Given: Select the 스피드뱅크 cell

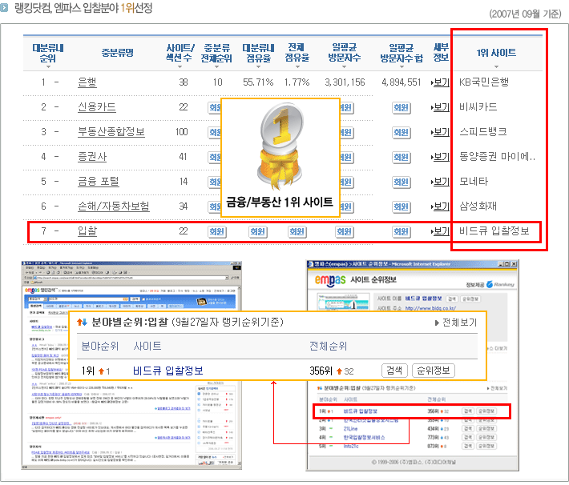Looking at the screenshot, I should click(x=483, y=131).
